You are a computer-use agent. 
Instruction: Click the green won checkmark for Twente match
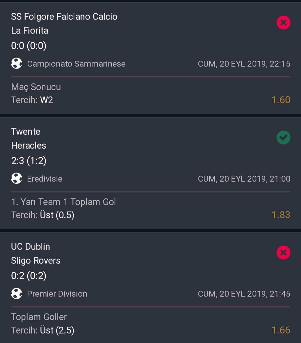(283, 138)
